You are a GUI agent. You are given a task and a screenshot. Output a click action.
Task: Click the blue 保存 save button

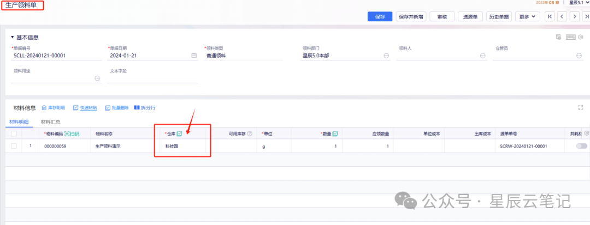380,17
